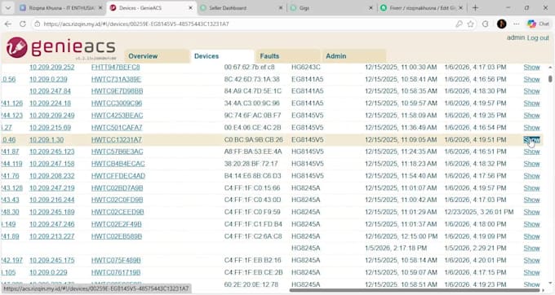
Task: Open IP link 10.209.1.30
Action: click(47, 139)
